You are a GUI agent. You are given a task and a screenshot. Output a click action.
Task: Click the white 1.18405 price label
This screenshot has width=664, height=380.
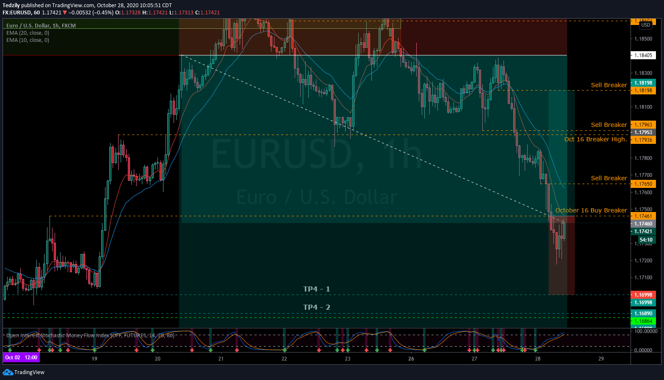click(x=643, y=55)
